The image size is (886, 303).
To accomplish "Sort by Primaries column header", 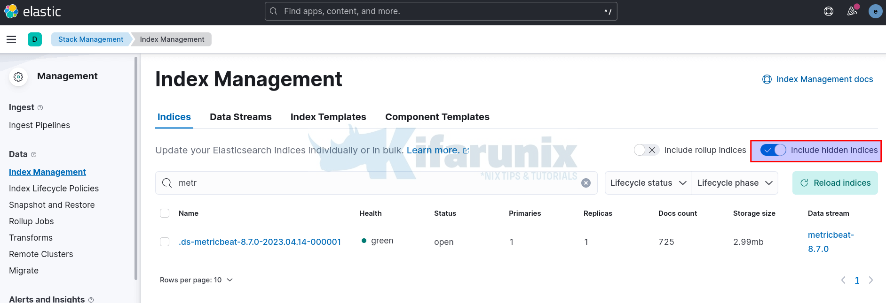I will [x=525, y=213].
